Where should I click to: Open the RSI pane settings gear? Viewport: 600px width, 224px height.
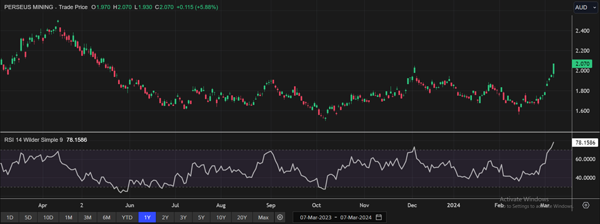[586, 206]
